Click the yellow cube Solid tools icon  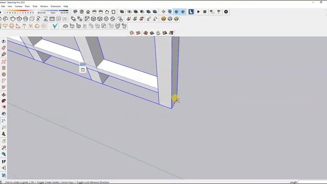click(163, 19)
